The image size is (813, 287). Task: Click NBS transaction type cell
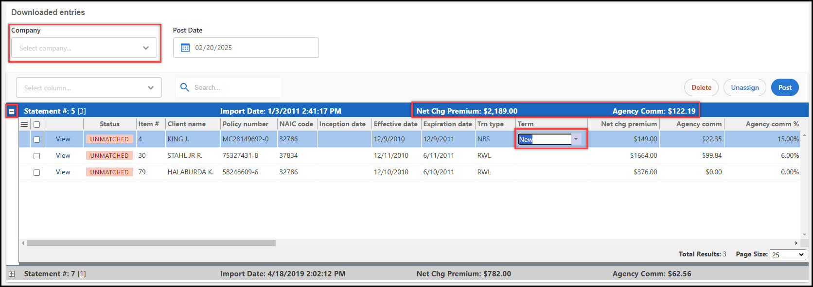[483, 139]
